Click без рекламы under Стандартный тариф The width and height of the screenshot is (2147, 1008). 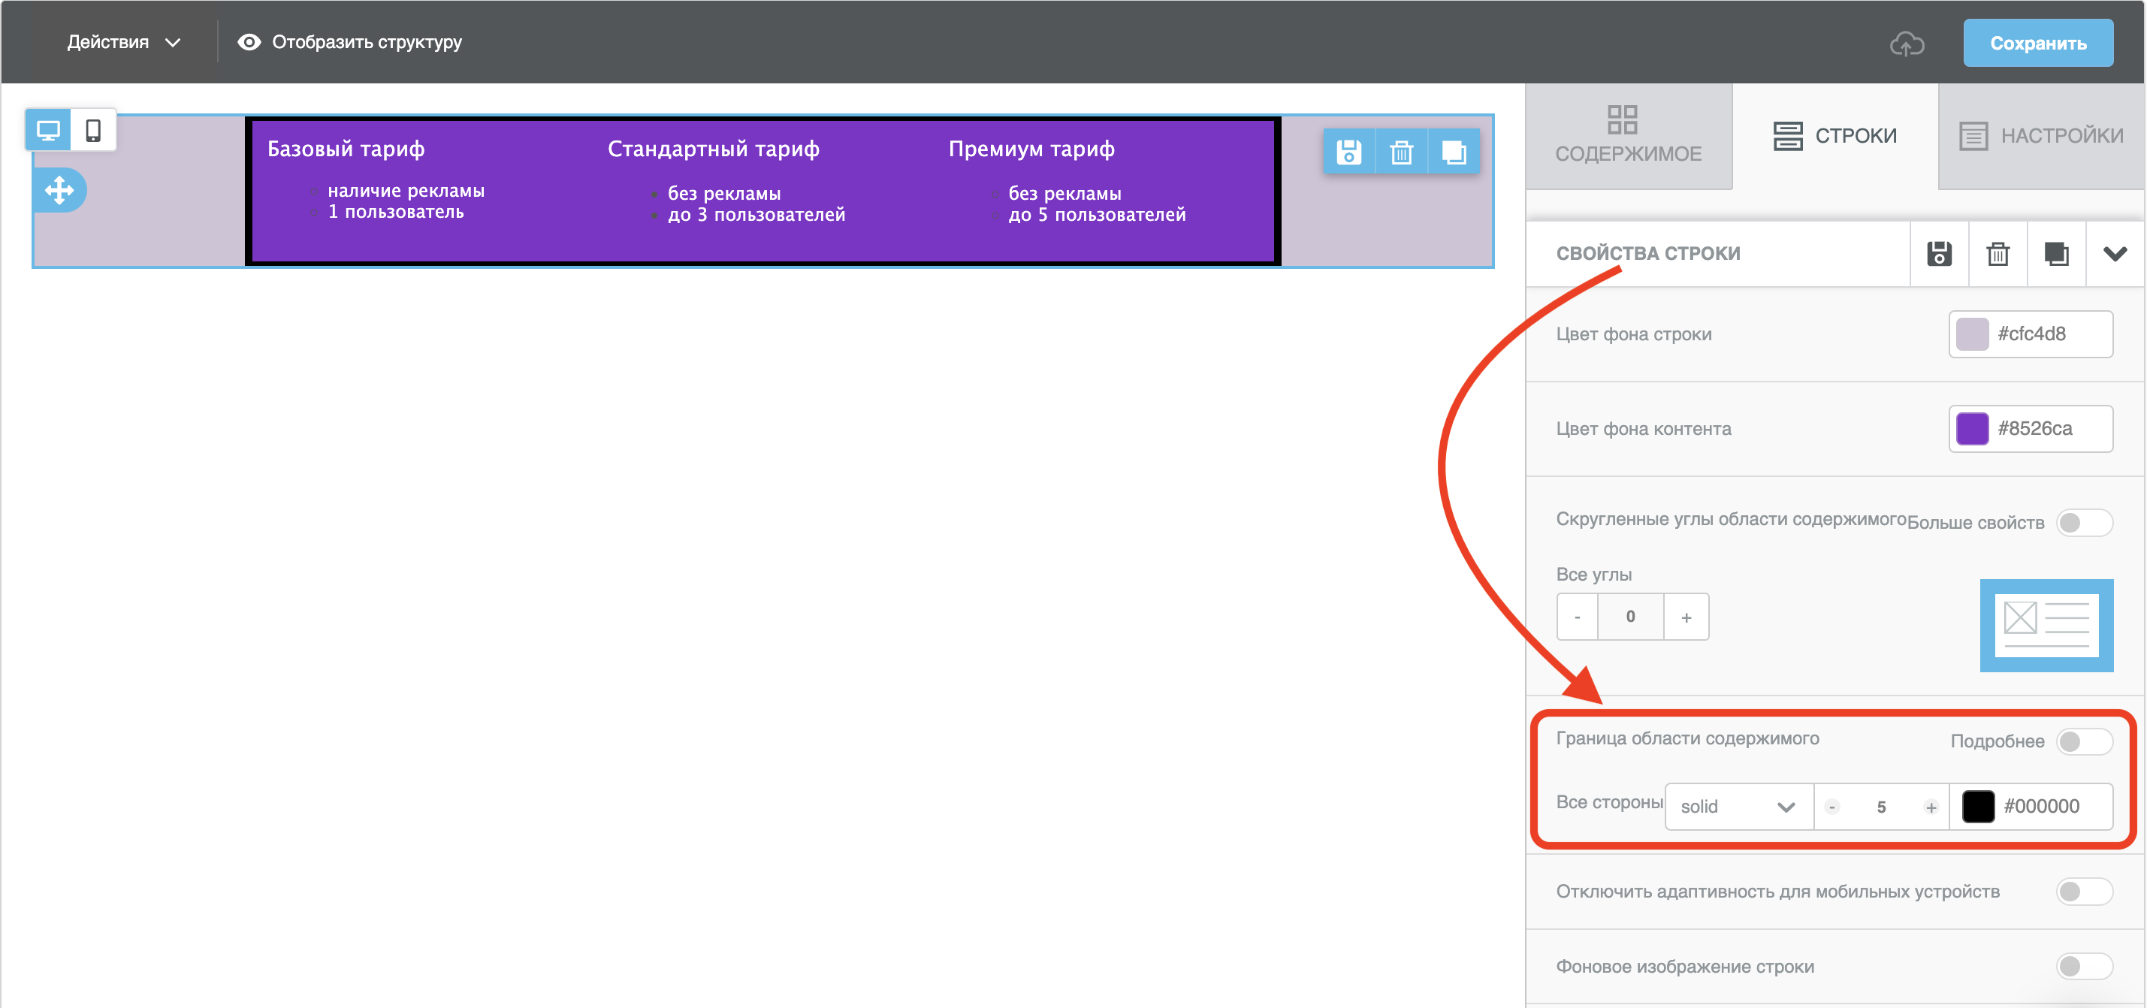click(x=724, y=193)
